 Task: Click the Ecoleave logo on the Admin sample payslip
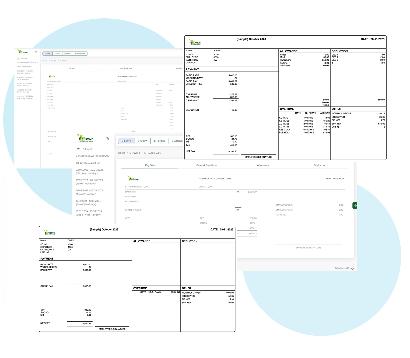click(195, 42)
